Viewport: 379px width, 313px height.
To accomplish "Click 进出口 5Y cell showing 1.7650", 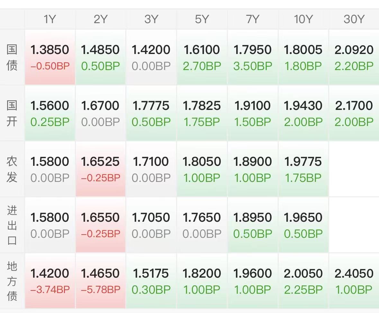I will pos(202,225).
